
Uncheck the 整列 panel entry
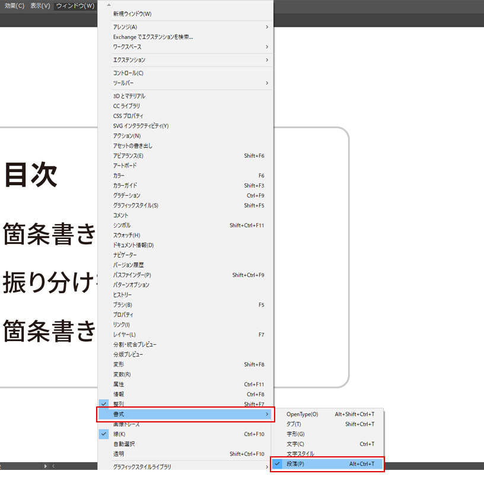[185, 403]
